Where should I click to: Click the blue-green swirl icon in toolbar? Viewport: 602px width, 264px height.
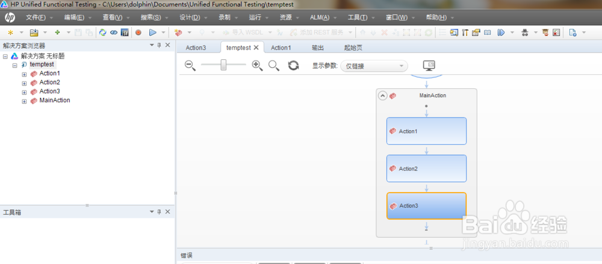point(102,32)
